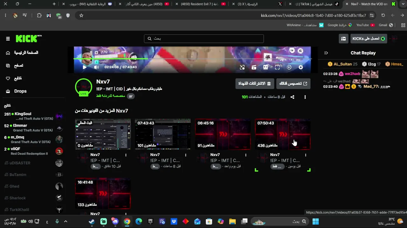
Task: Open the video playback speed control
Action: (x=289, y=67)
